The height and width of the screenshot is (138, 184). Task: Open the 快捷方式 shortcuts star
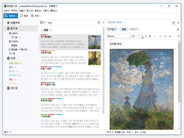point(8,23)
